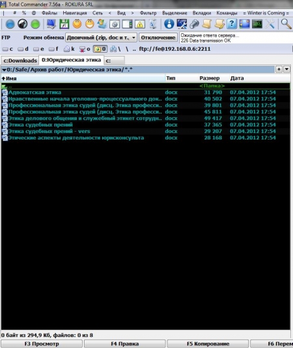The image size is (293, 348).
Task: Open directory history dropdown arrow at path bar
Action: (286, 70)
